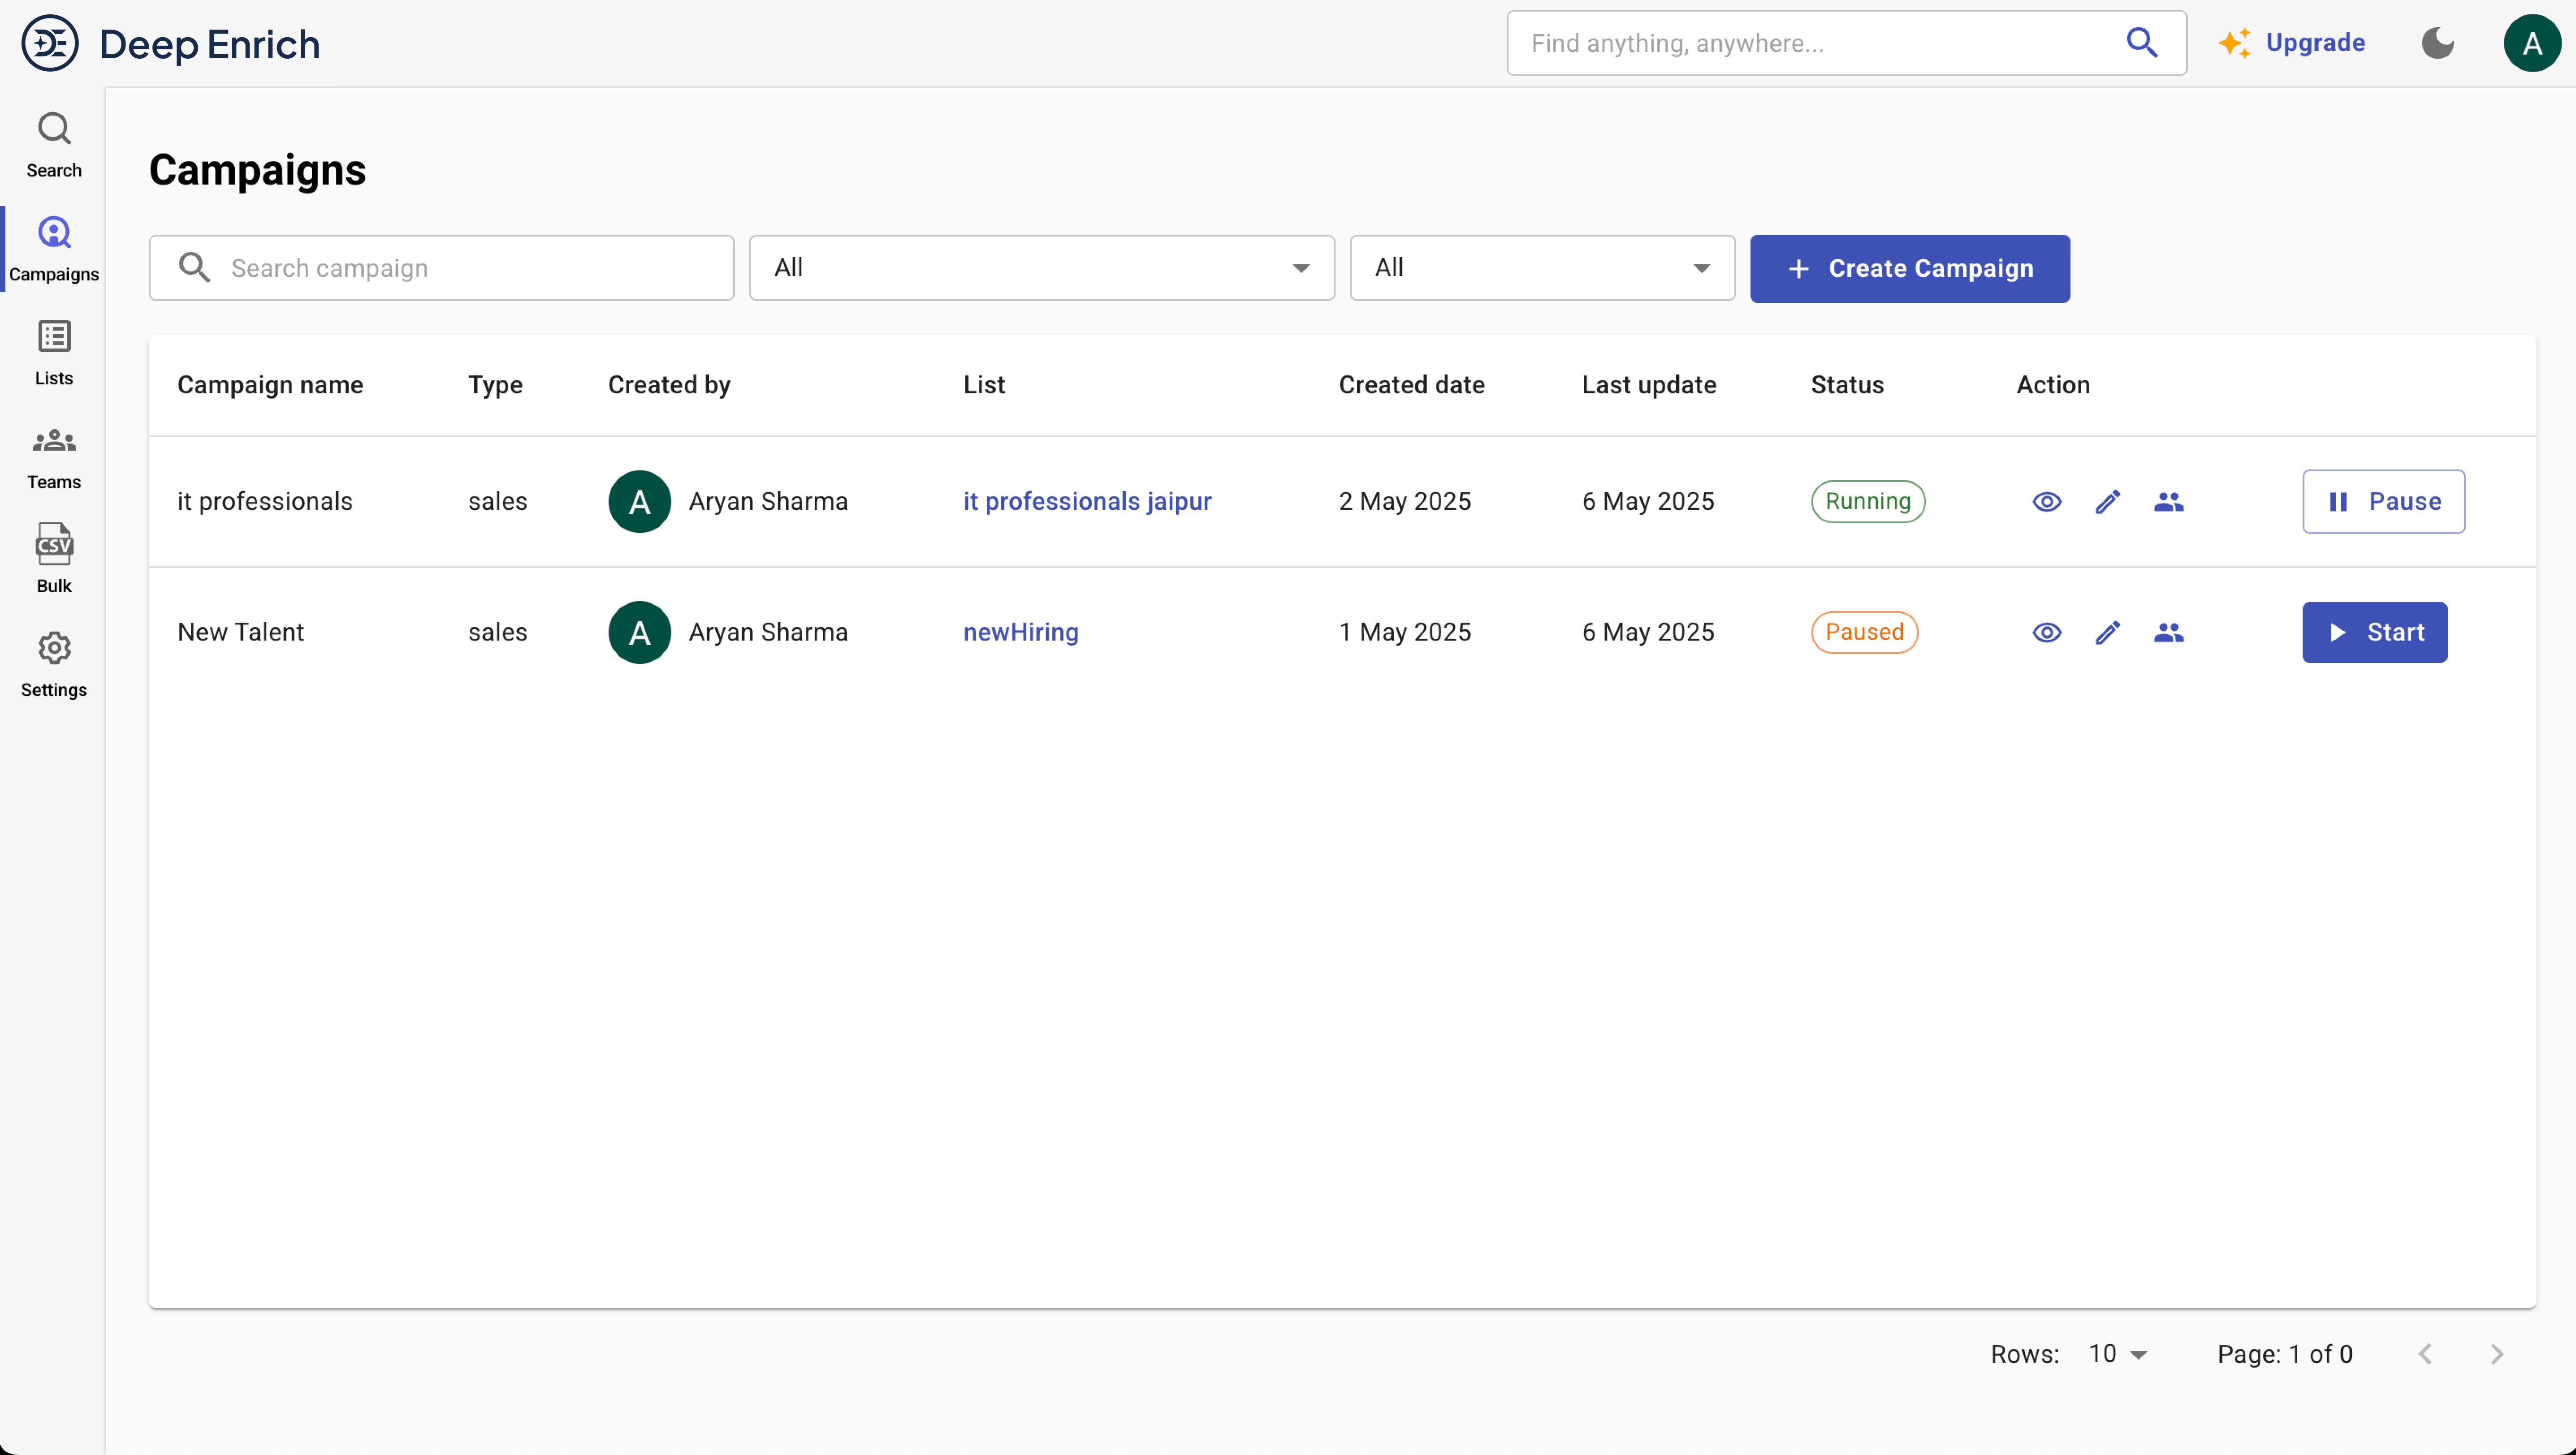Open people icon for New Talent campaign

click(2168, 633)
